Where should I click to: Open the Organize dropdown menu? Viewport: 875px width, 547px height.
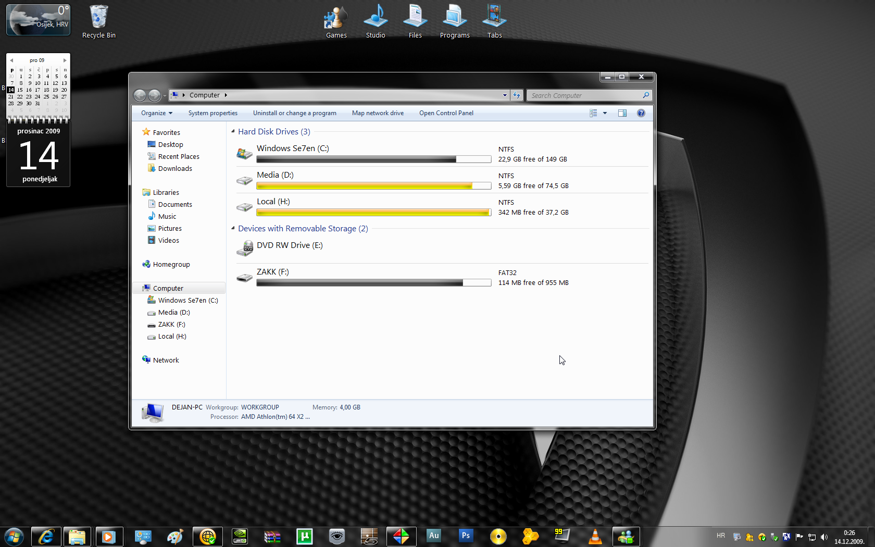(x=156, y=113)
